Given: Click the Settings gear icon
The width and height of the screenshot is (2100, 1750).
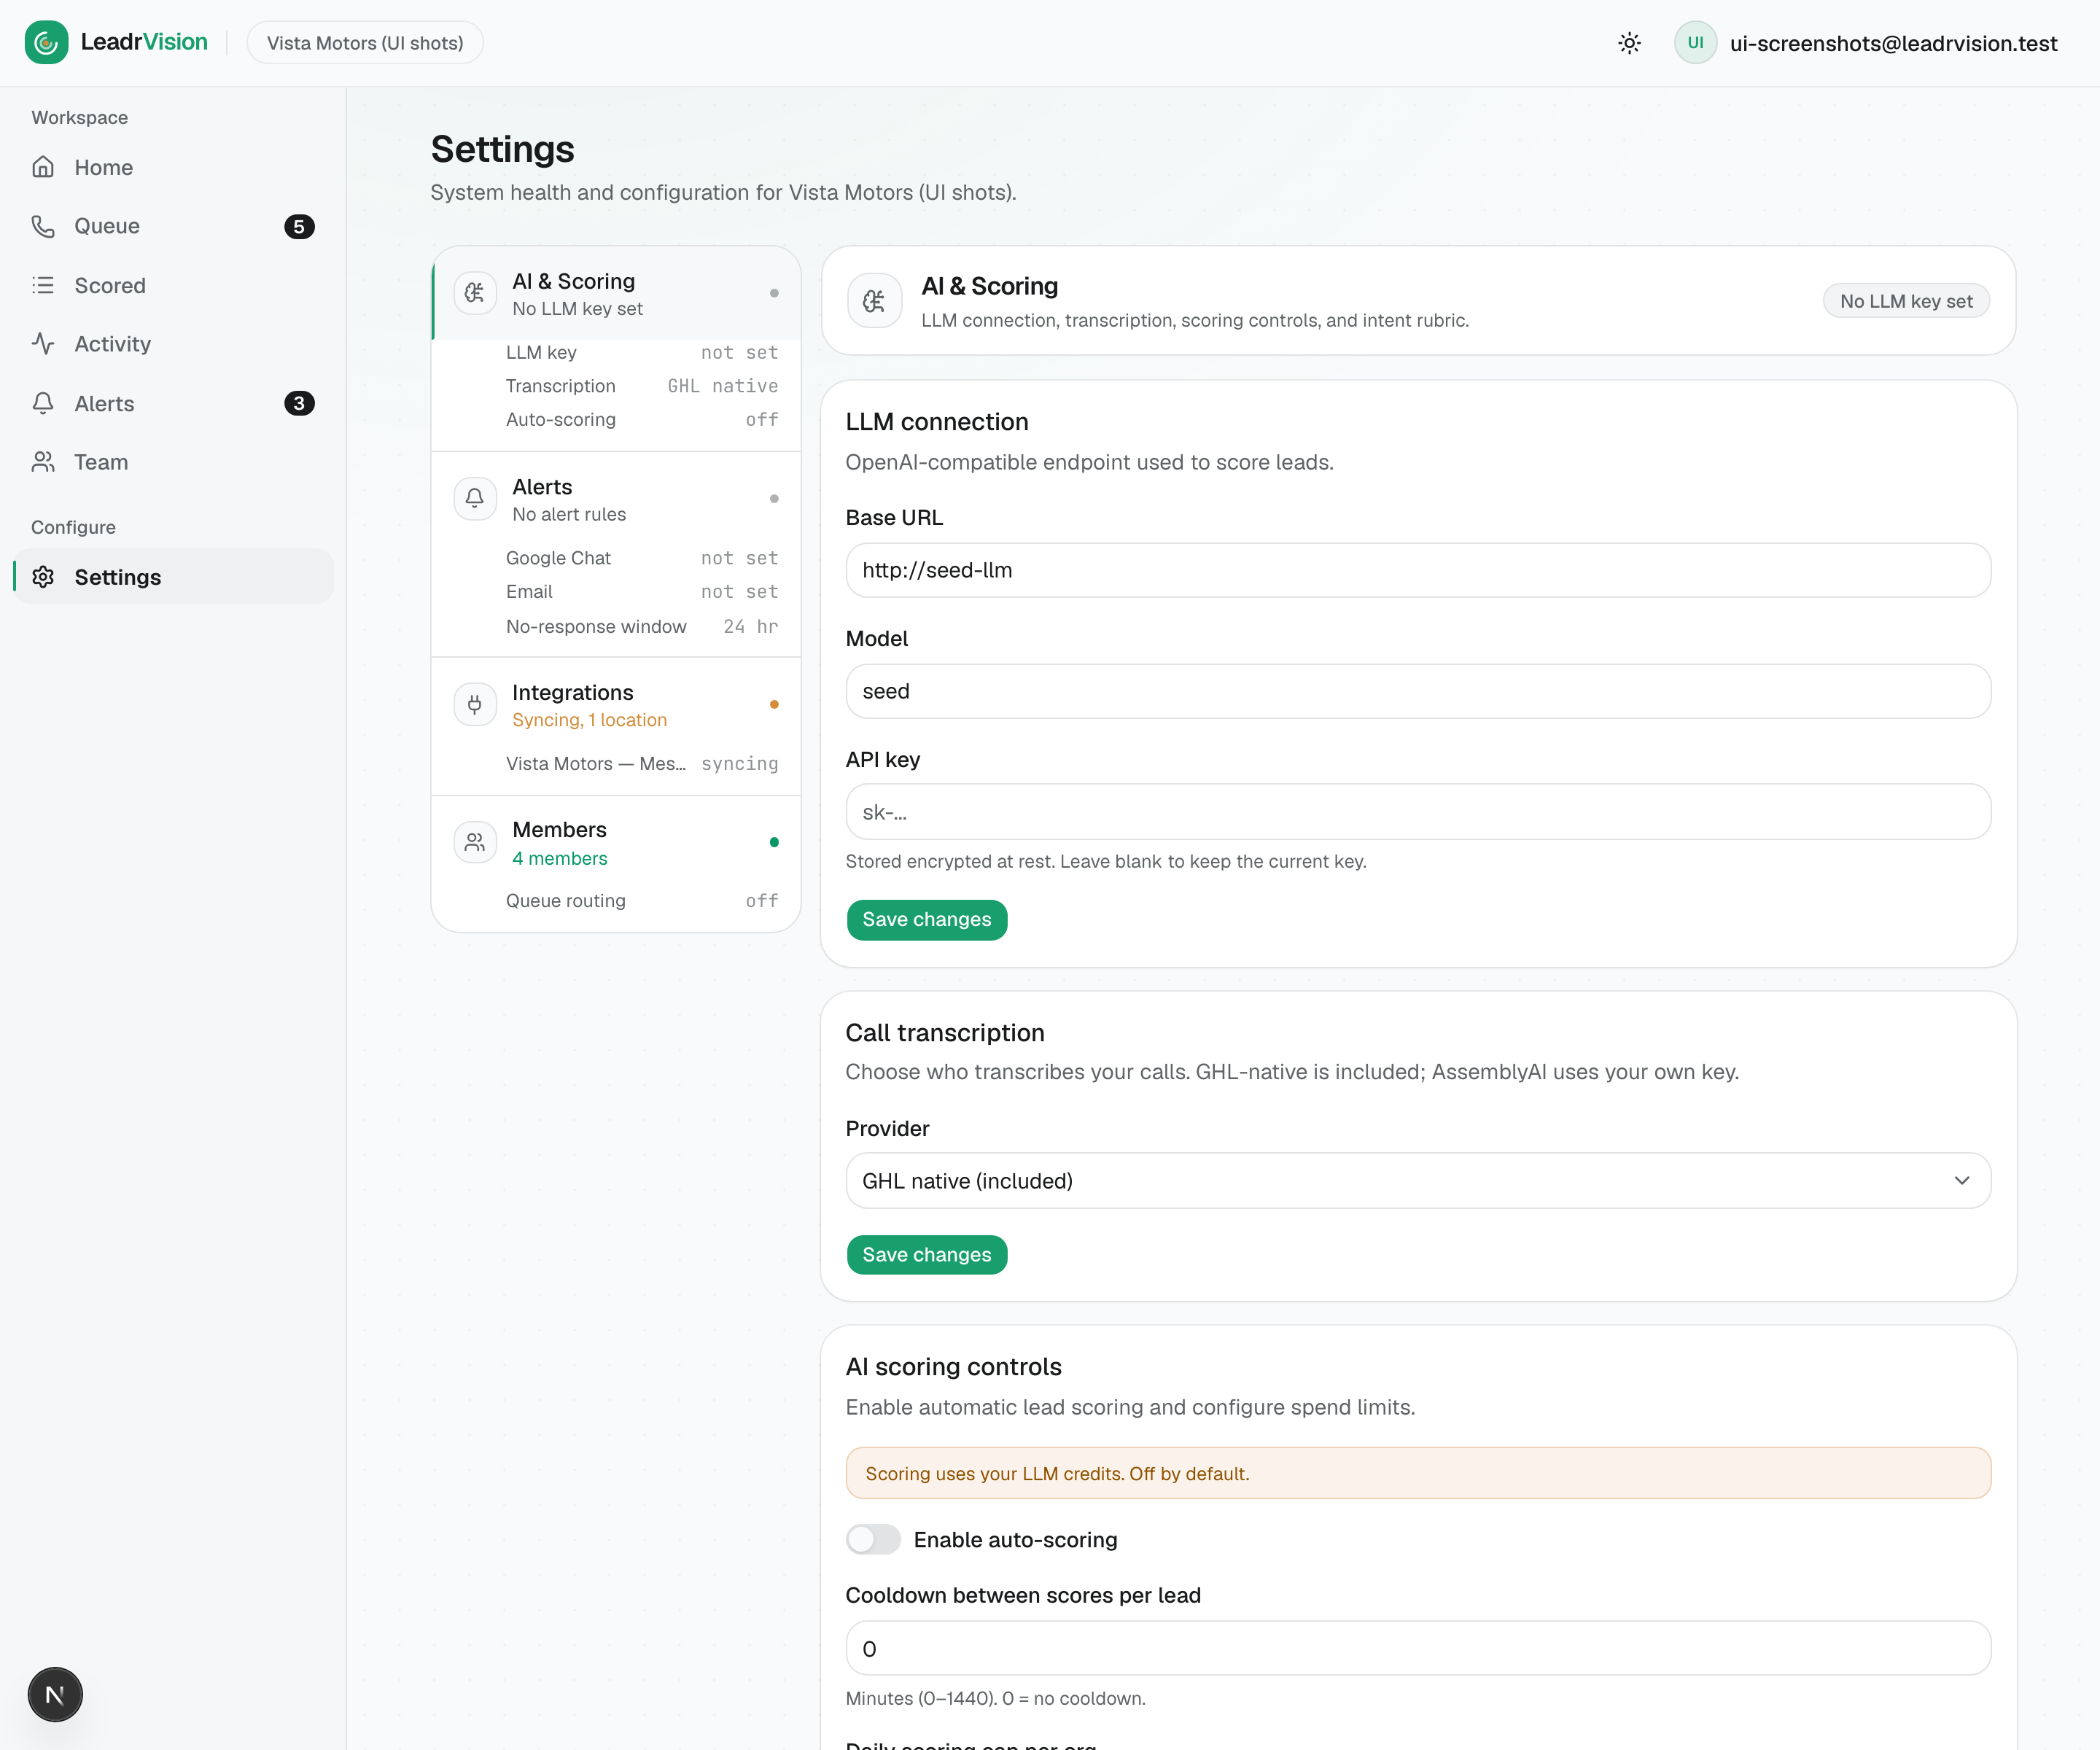Looking at the screenshot, I should 43,577.
